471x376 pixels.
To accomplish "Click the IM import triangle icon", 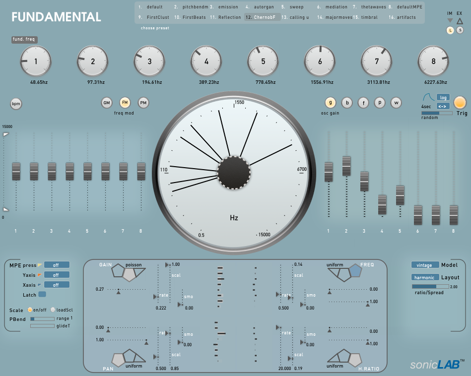I will [450, 21].
